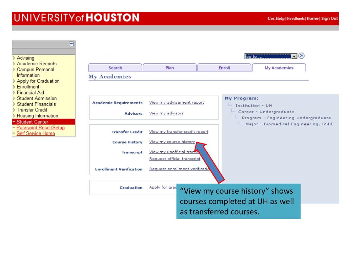Open View my course history link
This screenshot has width=347, height=260.
tap(172, 142)
